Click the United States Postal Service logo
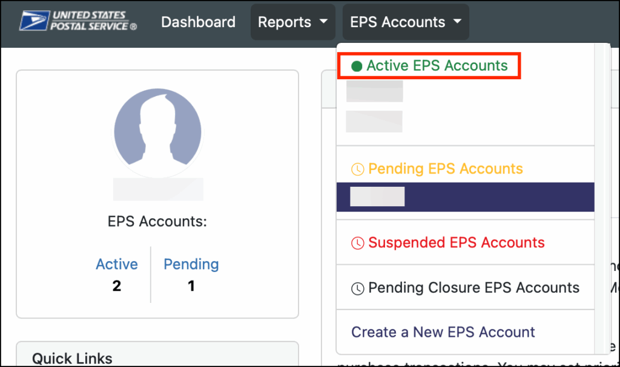The width and height of the screenshot is (620, 367). (78, 21)
